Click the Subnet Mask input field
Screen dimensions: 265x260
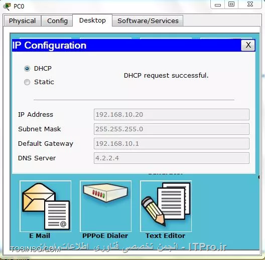[172, 129]
